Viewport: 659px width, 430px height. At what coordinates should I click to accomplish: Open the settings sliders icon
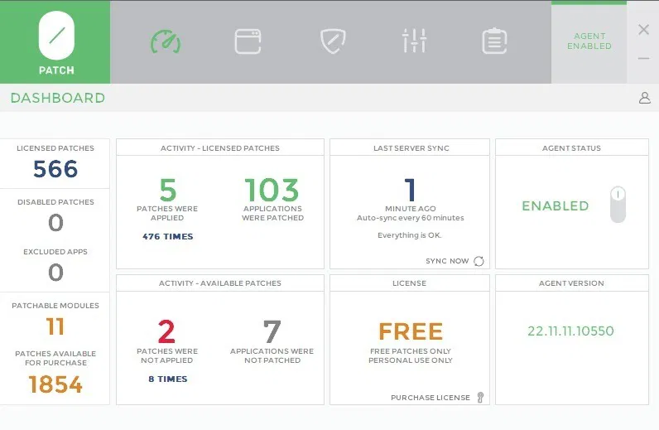click(414, 41)
